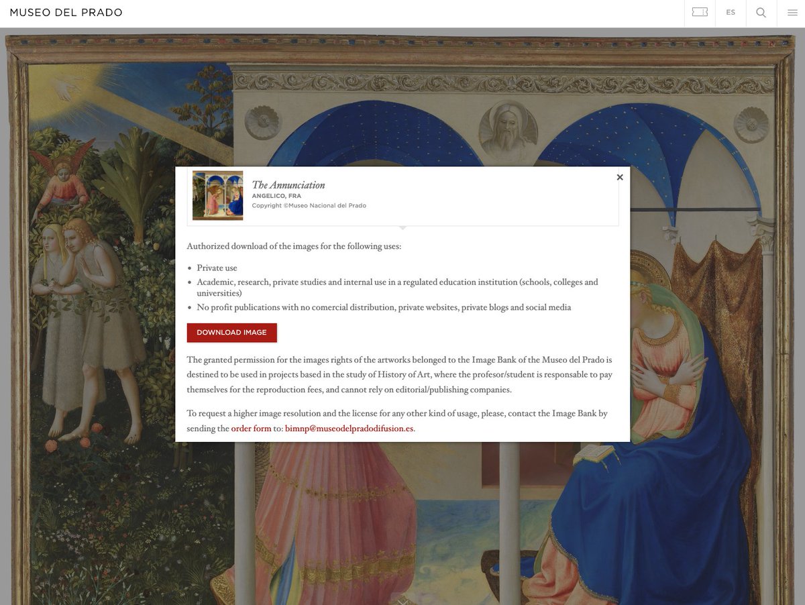
Task: Open the search magnifier icon
Action: [761, 12]
